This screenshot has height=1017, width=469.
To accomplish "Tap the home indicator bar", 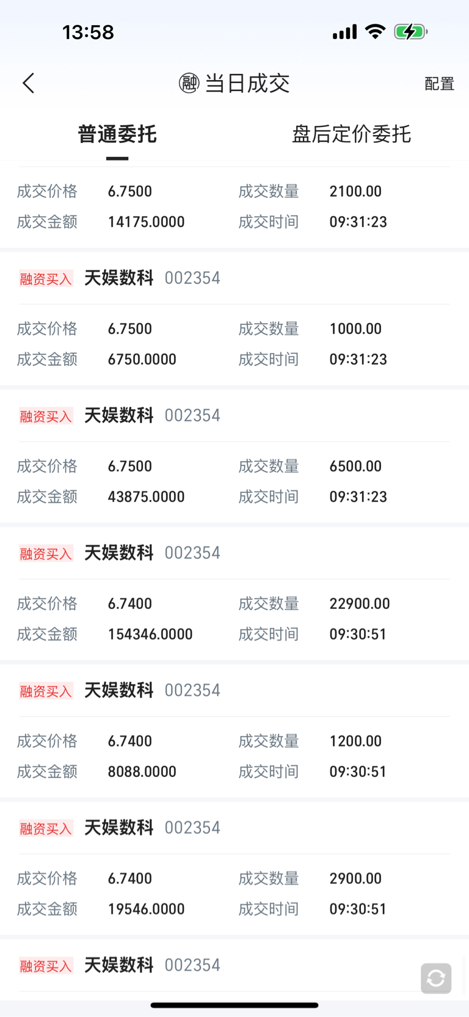I will click(x=234, y=1005).
